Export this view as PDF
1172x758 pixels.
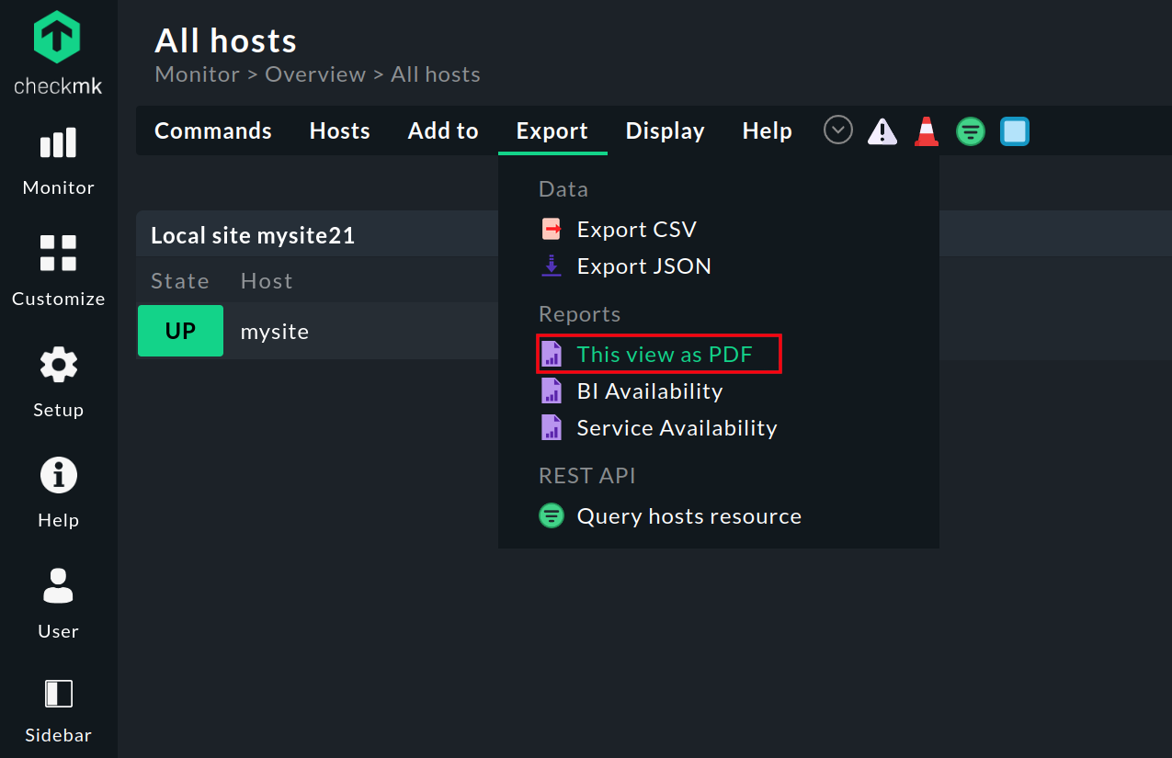pyautogui.click(x=658, y=354)
